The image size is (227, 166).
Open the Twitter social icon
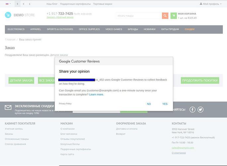(200, 110)
